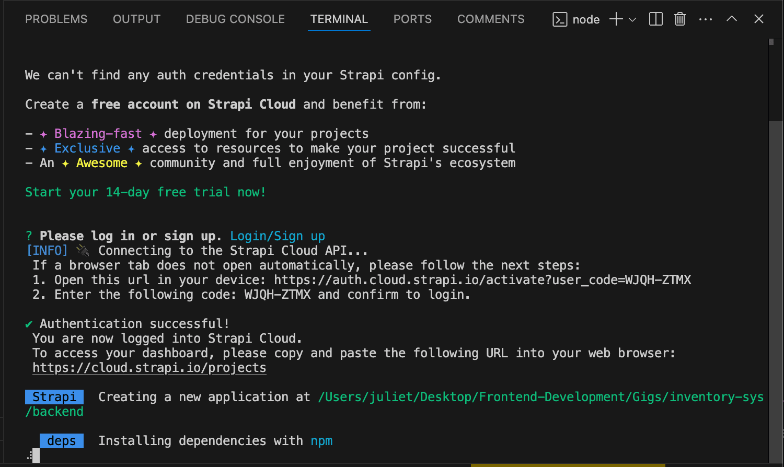Click the terminal vertical scrollbar
The image size is (784, 467).
click(775, 261)
